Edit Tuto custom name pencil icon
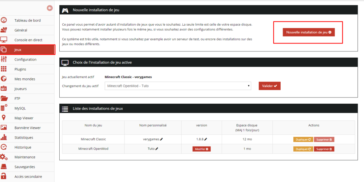This screenshot has height=182, width=364. click(157, 149)
